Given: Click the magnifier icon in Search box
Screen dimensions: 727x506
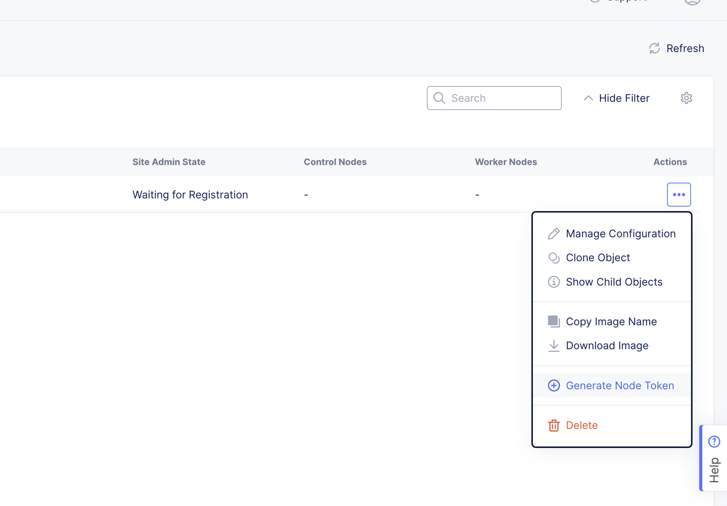Looking at the screenshot, I should (439, 98).
